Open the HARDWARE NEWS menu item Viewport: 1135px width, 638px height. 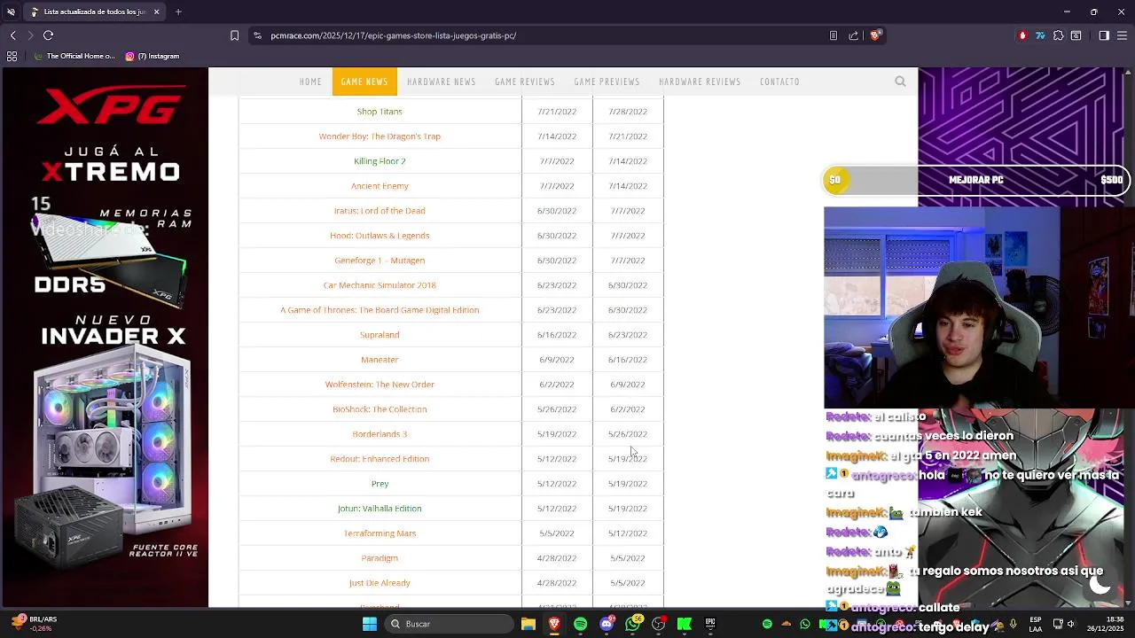[442, 82]
